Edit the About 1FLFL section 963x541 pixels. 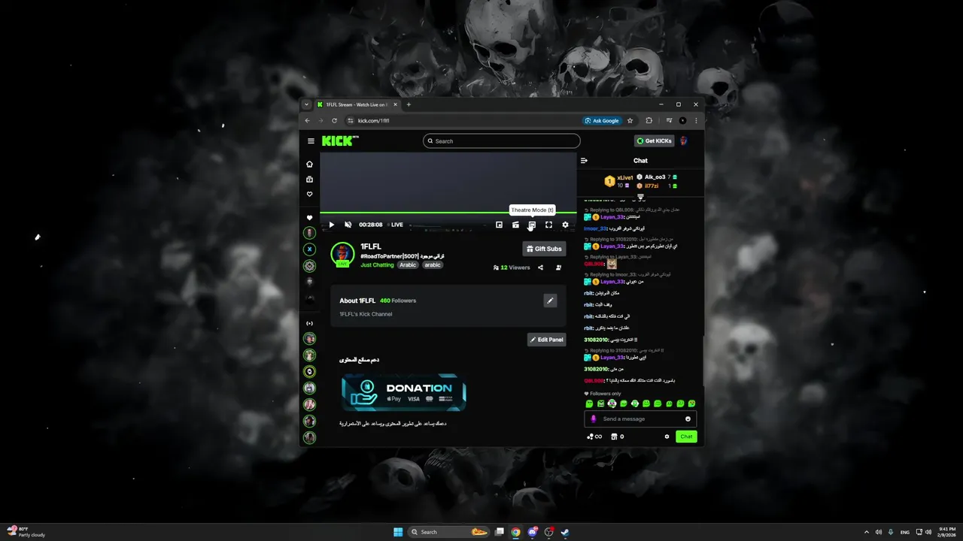coord(550,301)
